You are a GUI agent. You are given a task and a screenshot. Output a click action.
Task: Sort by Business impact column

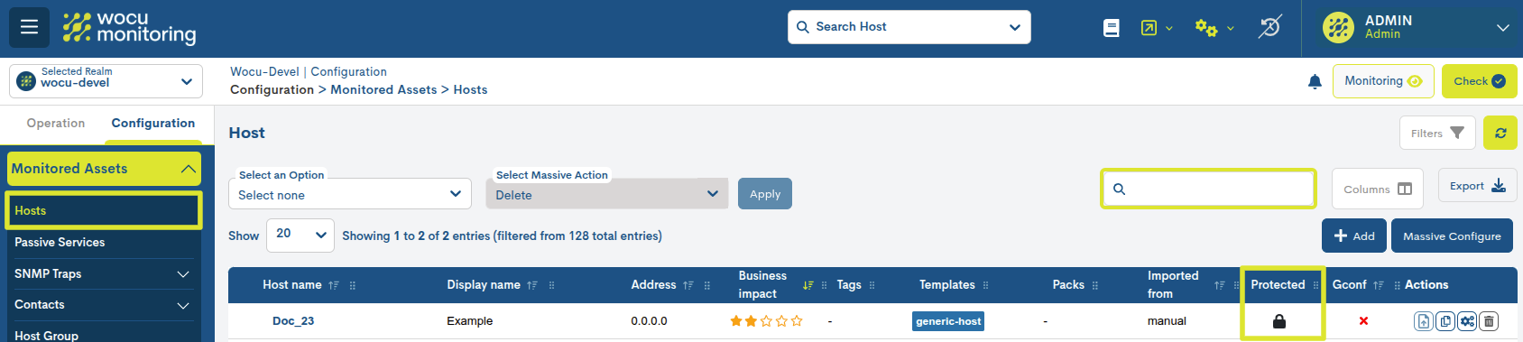click(808, 285)
